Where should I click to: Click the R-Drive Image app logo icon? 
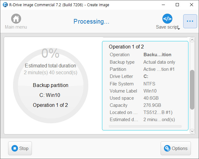click(5, 5)
